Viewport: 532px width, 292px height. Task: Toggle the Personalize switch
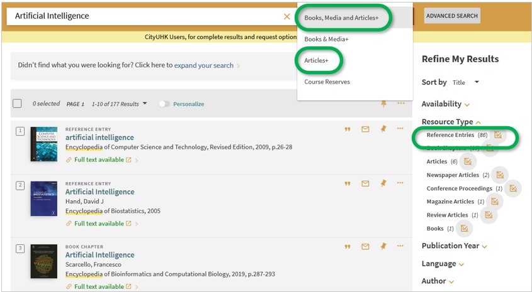coord(164,104)
